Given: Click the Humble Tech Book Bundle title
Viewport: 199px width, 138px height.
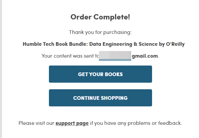Looking at the screenshot, I should (x=103, y=44).
